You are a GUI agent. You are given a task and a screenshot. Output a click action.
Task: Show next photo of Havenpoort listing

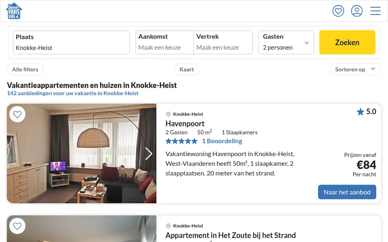pyautogui.click(x=148, y=154)
